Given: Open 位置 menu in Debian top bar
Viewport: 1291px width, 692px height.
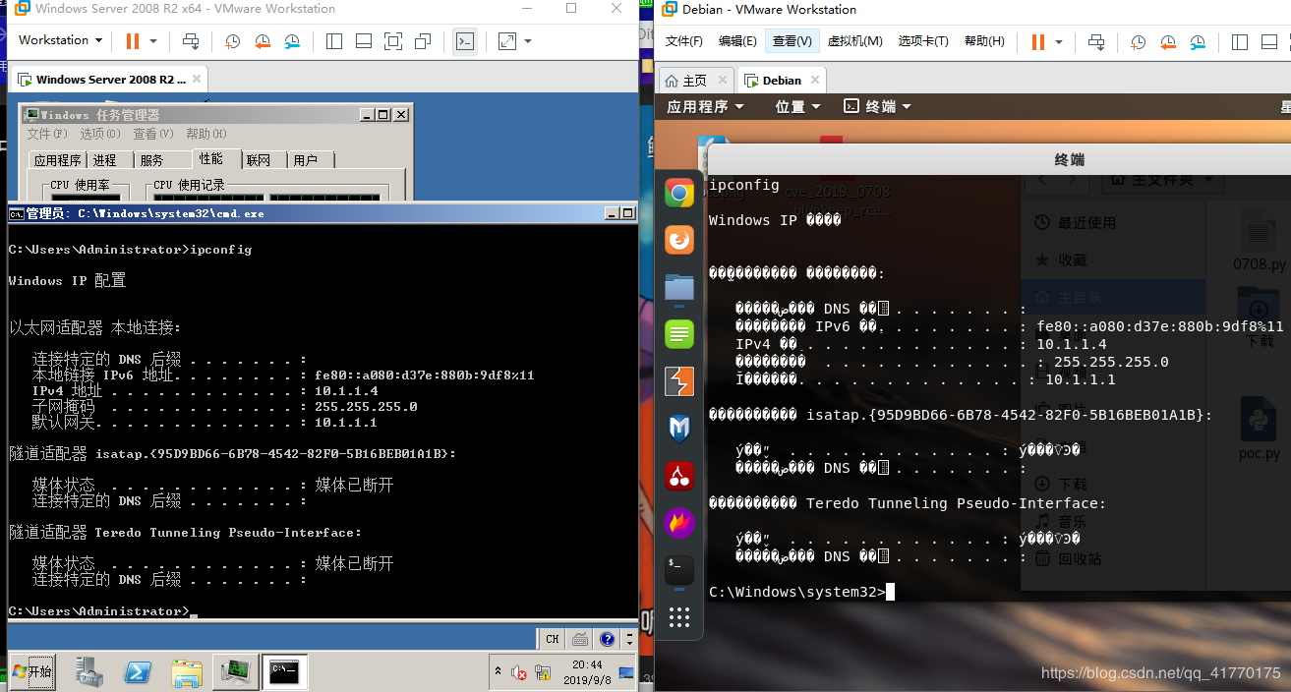Looking at the screenshot, I should (x=797, y=106).
